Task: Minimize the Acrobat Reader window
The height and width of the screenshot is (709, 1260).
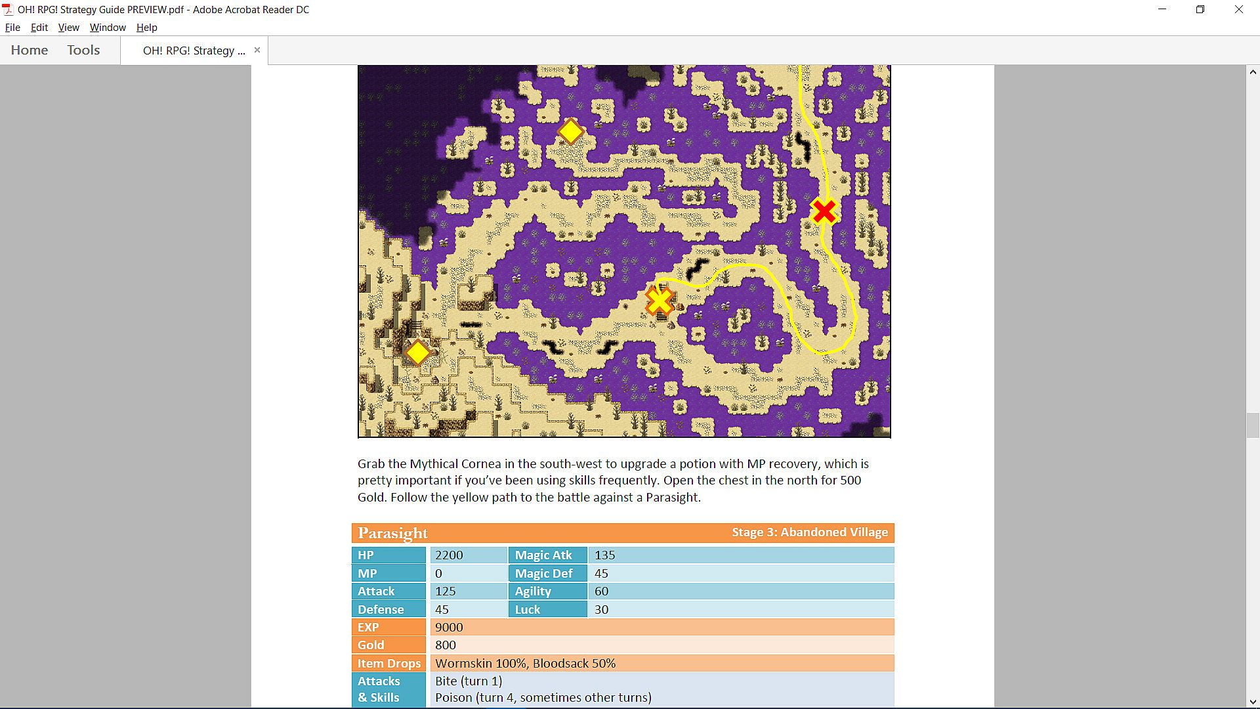Action: pyautogui.click(x=1162, y=10)
